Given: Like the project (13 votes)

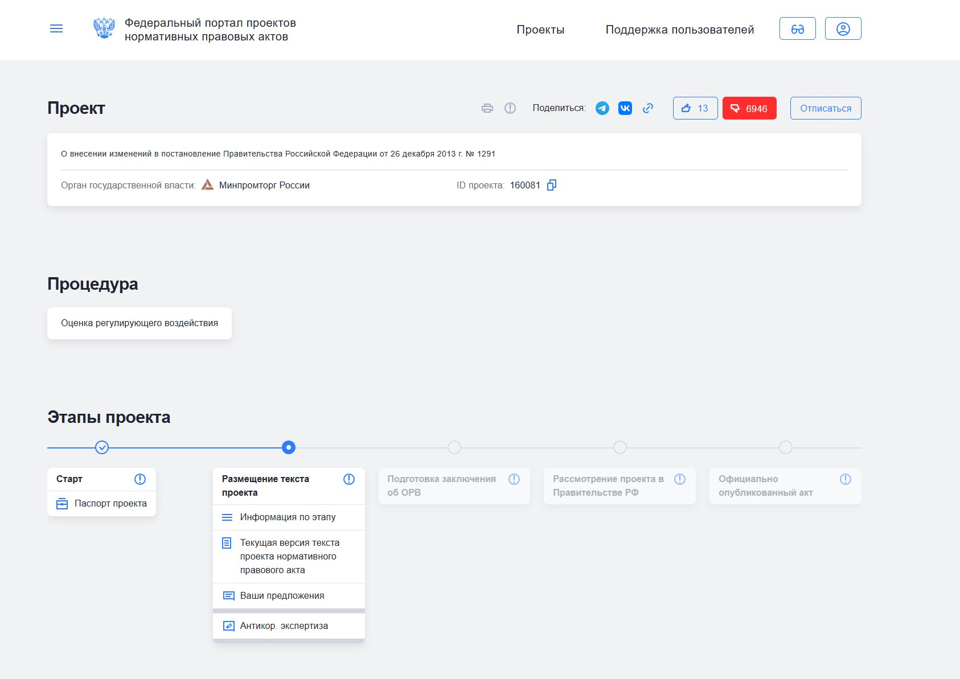Looking at the screenshot, I should click(695, 108).
